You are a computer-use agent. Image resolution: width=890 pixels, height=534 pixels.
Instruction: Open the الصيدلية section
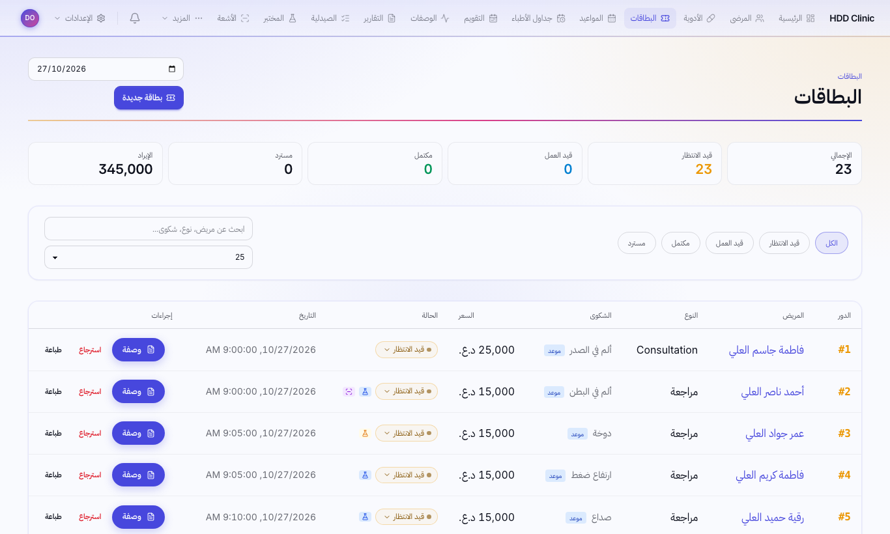(330, 18)
